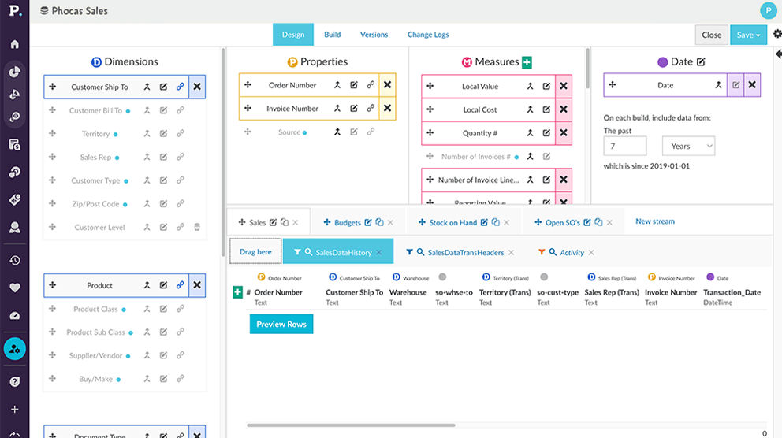Close the SalesDataTransHeaders source
This screenshot has width=782, height=438.
tap(511, 252)
